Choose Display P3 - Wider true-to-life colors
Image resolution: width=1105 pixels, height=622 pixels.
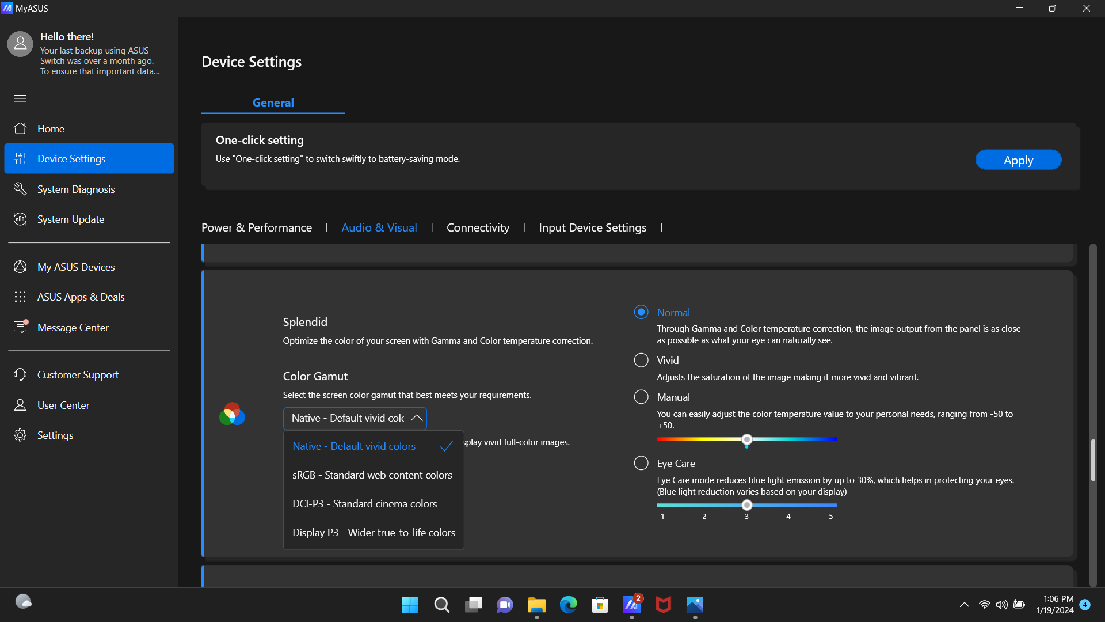point(374,533)
